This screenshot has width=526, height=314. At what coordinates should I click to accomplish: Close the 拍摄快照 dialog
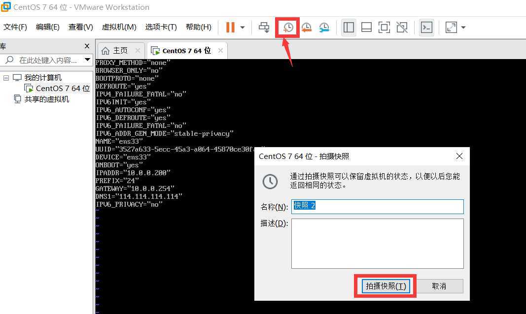459,156
